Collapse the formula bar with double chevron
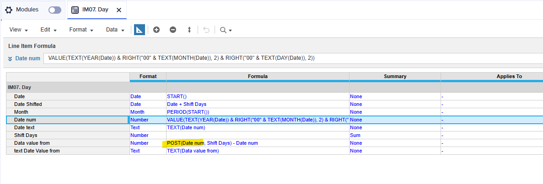The image size is (543, 184). 10,58
